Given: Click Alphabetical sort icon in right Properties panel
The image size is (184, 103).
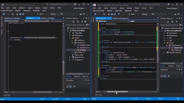Looking at the screenshot, I should 165,76.
